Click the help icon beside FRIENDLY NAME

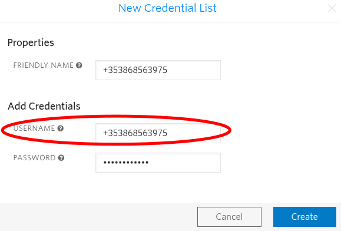coord(79,65)
